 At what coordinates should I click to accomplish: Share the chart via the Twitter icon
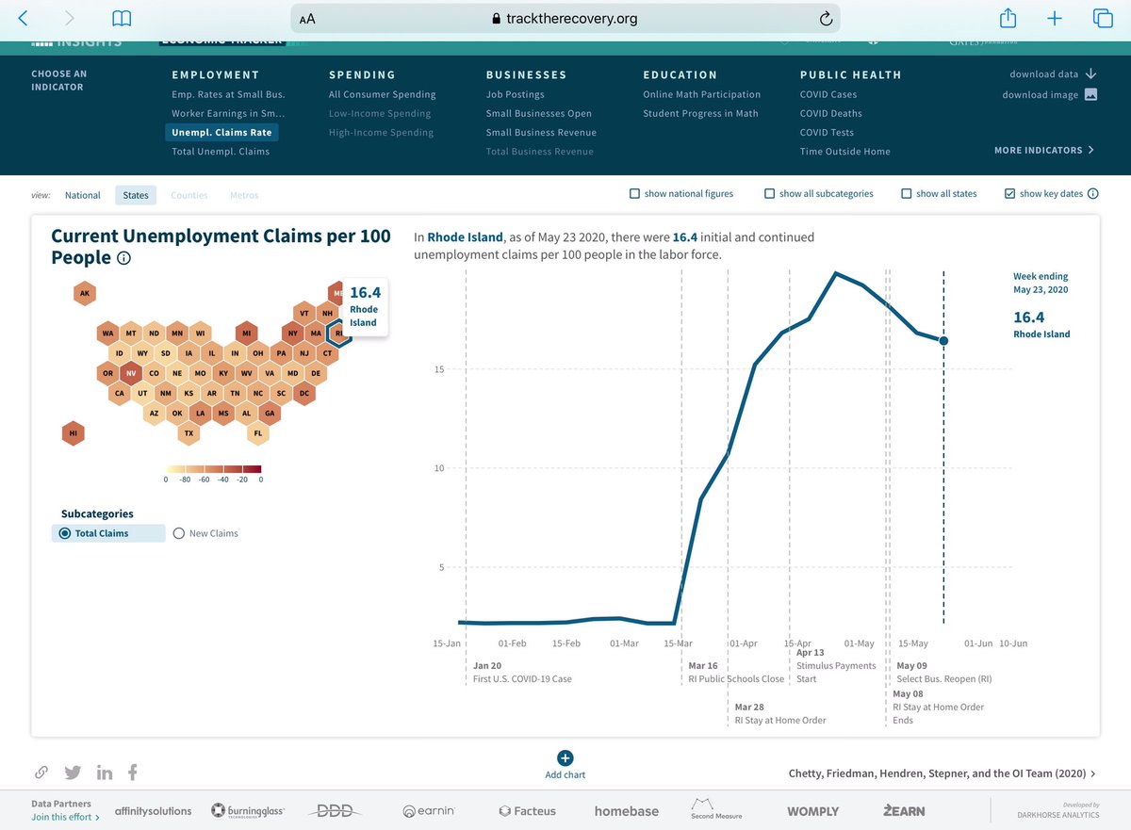[73, 772]
